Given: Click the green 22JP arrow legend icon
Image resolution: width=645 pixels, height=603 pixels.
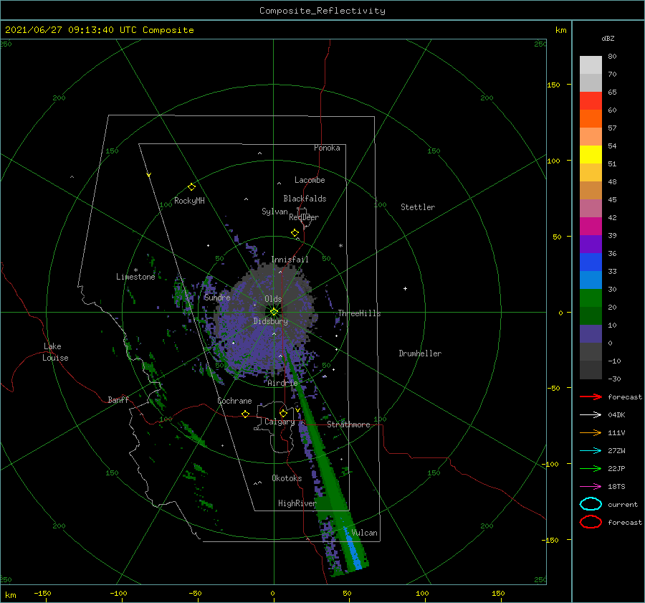Looking at the screenshot, I should coord(591,468).
